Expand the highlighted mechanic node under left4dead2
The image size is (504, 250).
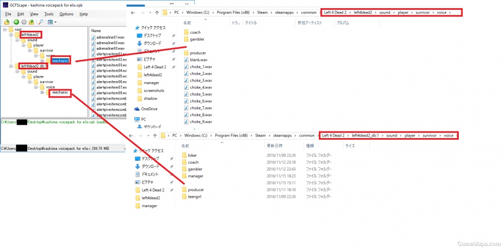coord(42,61)
